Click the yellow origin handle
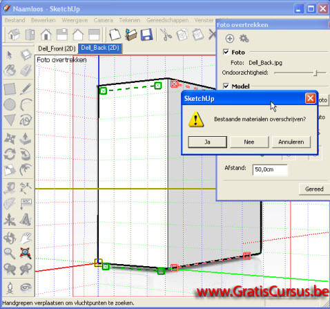The height and width of the screenshot is (309, 330). click(x=98, y=263)
